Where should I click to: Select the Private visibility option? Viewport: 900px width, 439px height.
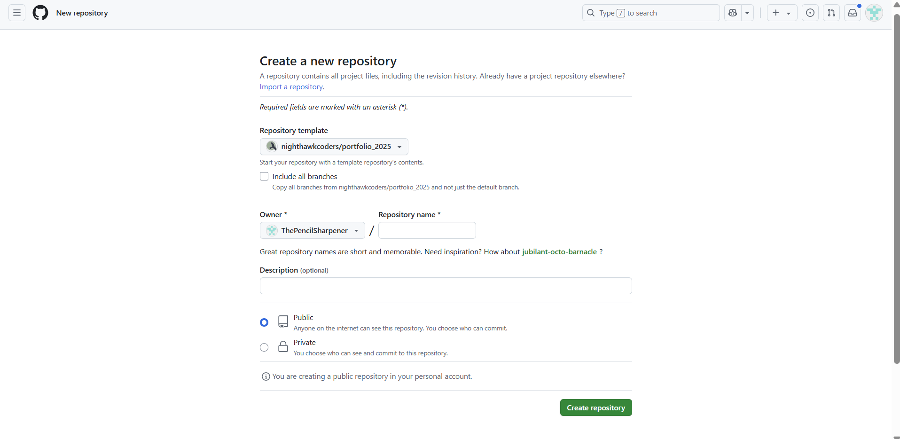(264, 347)
